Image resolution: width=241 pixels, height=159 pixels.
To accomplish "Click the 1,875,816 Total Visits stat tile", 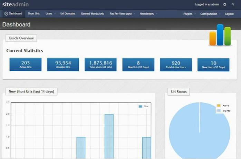I will (x=100, y=64).
